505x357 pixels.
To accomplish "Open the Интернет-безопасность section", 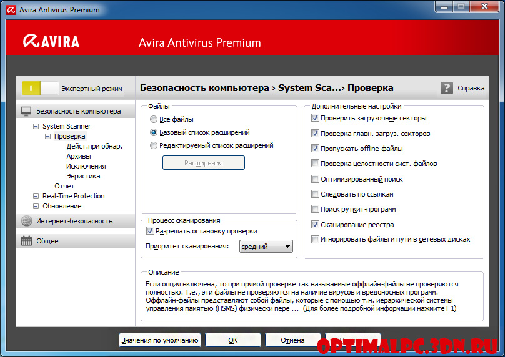I will pyautogui.click(x=76, y=221).
